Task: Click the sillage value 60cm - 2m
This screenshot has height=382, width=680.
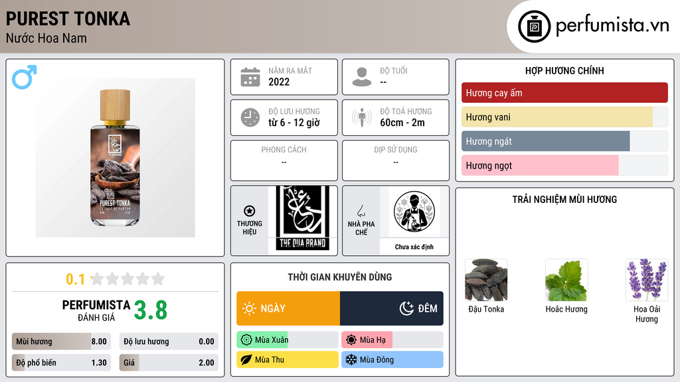Action: click(402, 123)
